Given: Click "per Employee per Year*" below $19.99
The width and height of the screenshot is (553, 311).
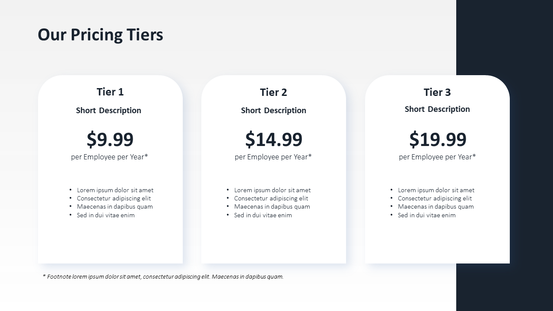Looking at the screenshot, I should click(437, 157).
